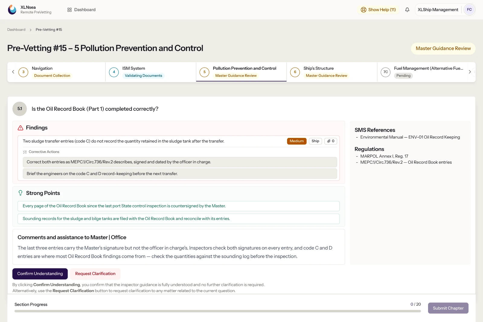Click the breadcrumb chevron separator
Image resolution: width=483 pixels, height=322 pixels.
[30, 30]
